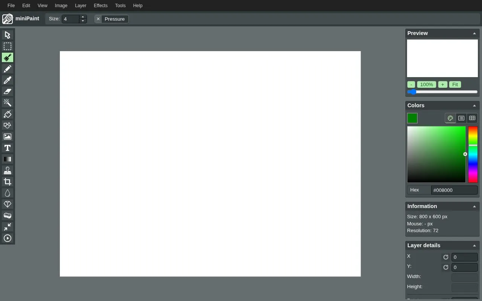Collapse the Layer details panel

pos(474,246)
